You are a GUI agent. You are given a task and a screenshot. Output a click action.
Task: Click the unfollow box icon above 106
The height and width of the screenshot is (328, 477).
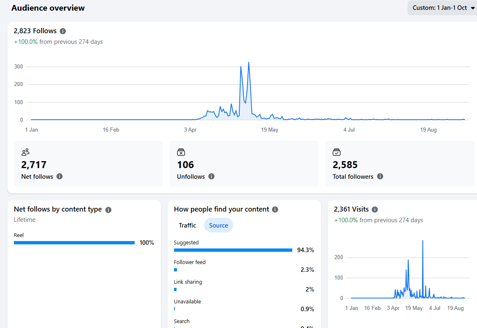[181, 152]
